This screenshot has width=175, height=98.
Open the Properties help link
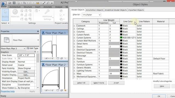[x=8, y=91]
